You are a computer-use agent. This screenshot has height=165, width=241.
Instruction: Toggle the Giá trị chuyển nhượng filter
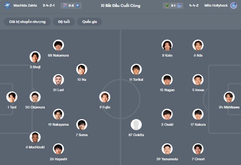(27, 22)
